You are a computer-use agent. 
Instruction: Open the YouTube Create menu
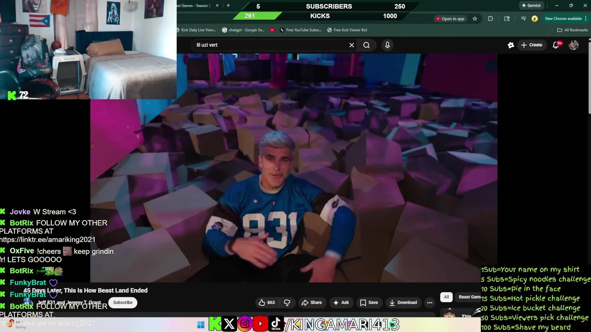(531, 45)
